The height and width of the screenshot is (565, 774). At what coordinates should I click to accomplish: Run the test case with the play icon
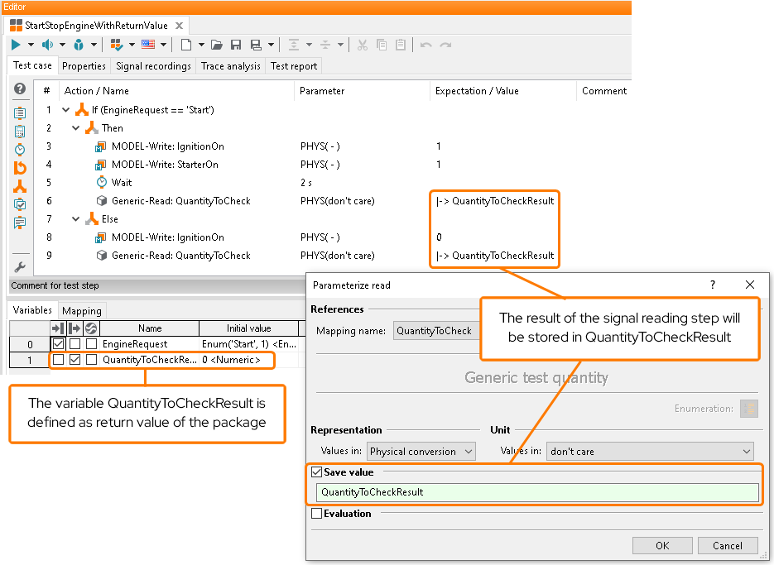[x=16, y=45]
